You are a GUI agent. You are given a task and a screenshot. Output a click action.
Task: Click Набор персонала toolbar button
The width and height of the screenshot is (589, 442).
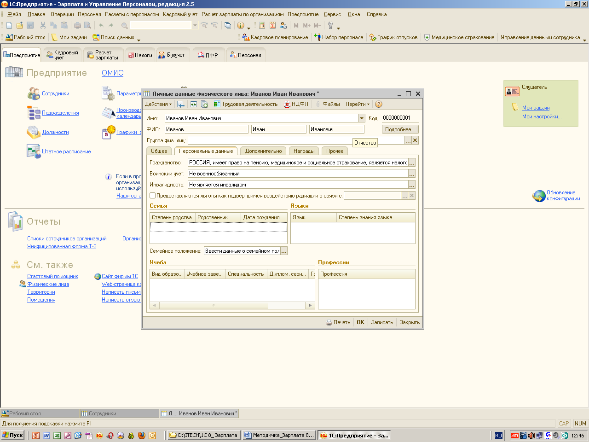[x=339, y=37]
